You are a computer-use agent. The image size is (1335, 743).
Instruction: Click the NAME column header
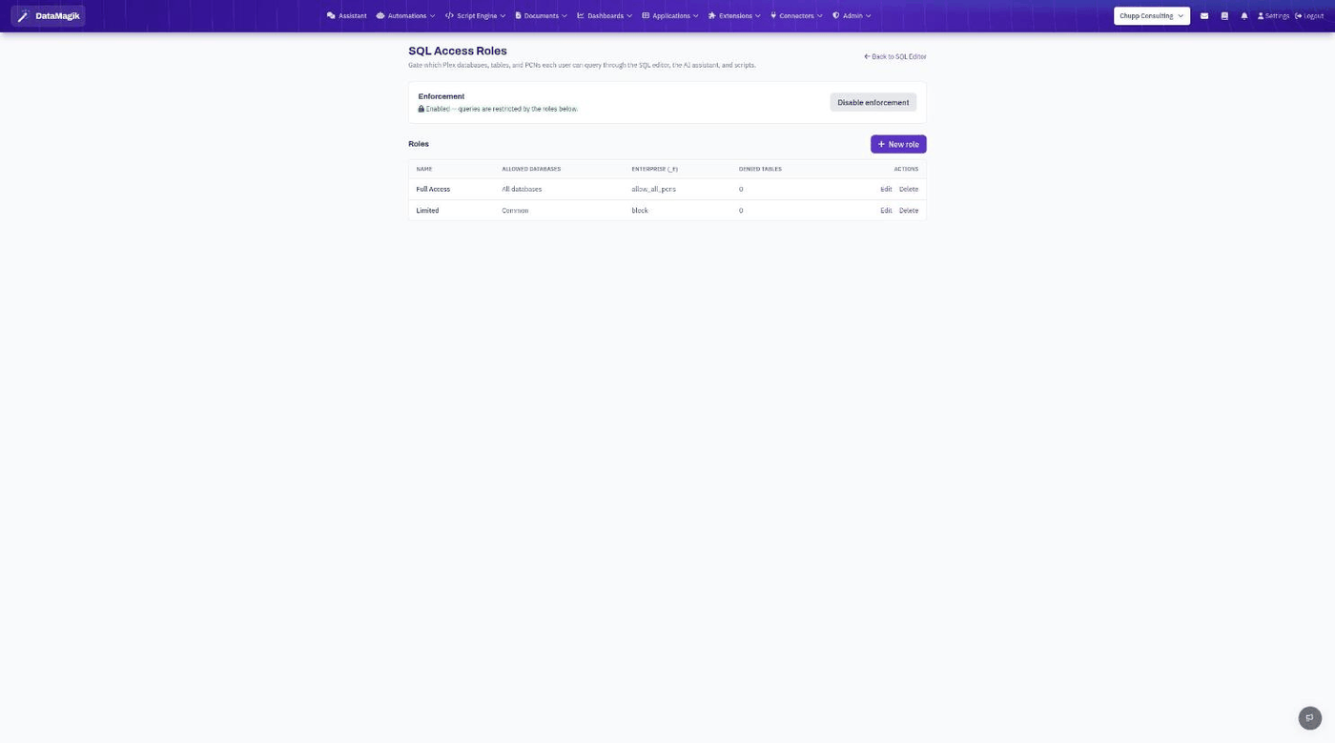[424, 169]
